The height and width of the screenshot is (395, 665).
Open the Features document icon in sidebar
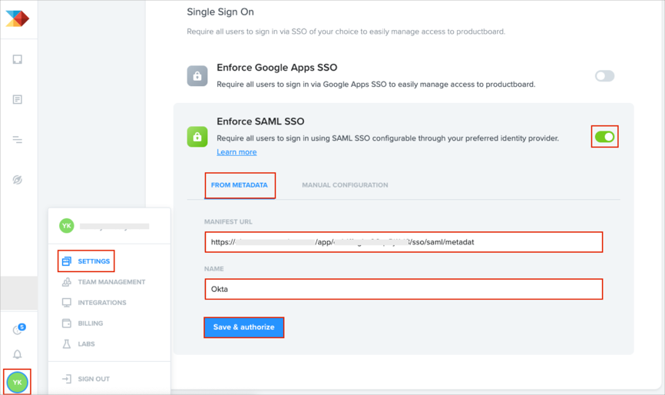coord(17,99)
